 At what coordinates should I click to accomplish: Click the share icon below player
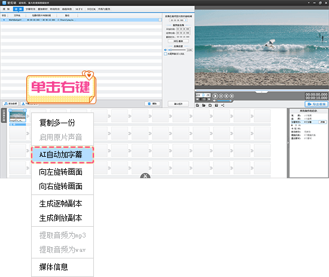coord(223,105)
